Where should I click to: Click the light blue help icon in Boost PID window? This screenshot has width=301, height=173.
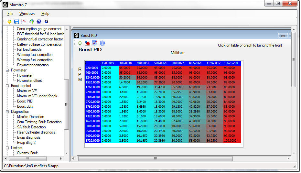(x=102, y=43)
